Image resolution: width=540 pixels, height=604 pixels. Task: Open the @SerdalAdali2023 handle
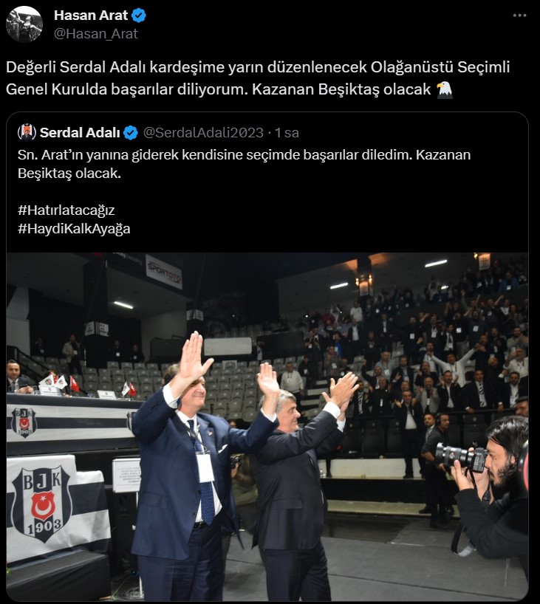tap(203, 132)
